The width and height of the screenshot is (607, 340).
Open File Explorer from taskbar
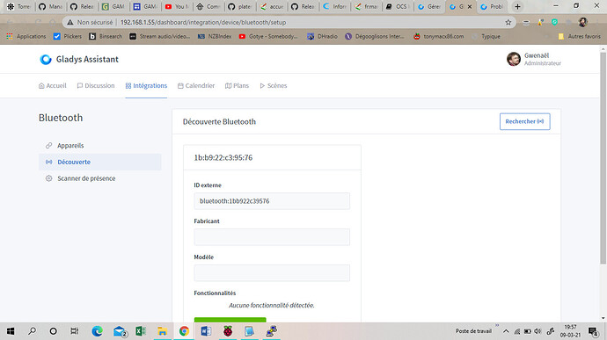(x=162, y=331)
